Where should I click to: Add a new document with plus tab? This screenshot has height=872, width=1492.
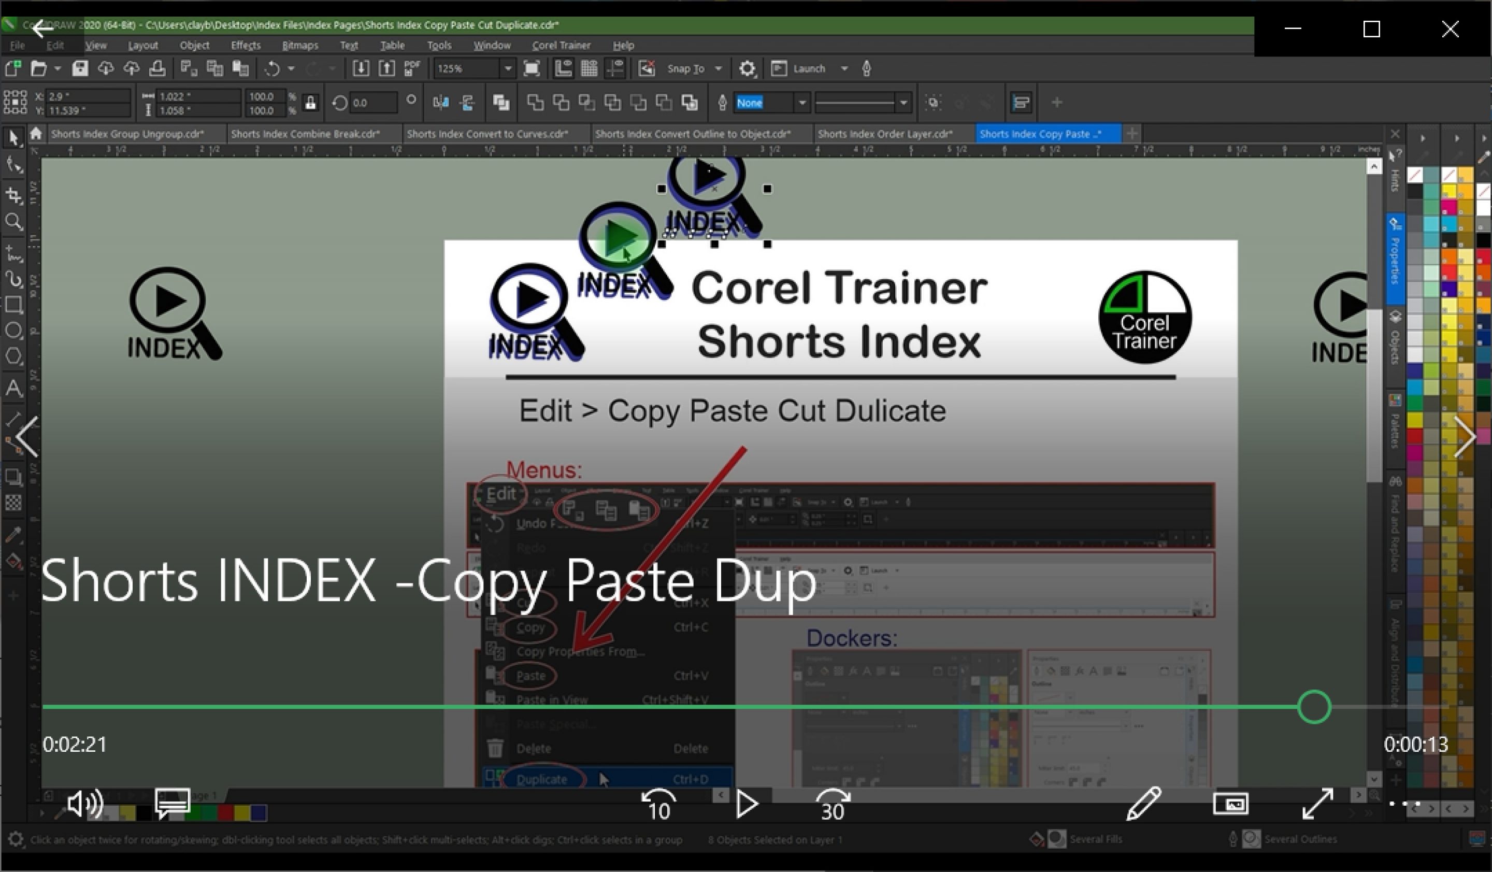pyautogui.click(x=1132, y=134)
